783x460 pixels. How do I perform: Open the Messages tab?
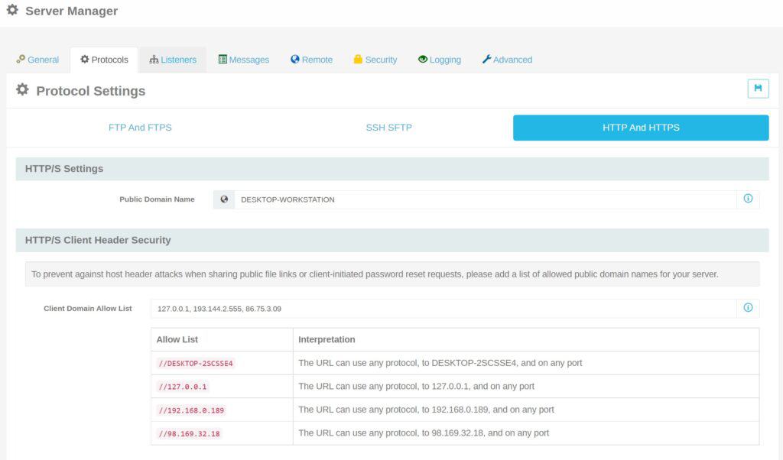(x=244, y=60)
